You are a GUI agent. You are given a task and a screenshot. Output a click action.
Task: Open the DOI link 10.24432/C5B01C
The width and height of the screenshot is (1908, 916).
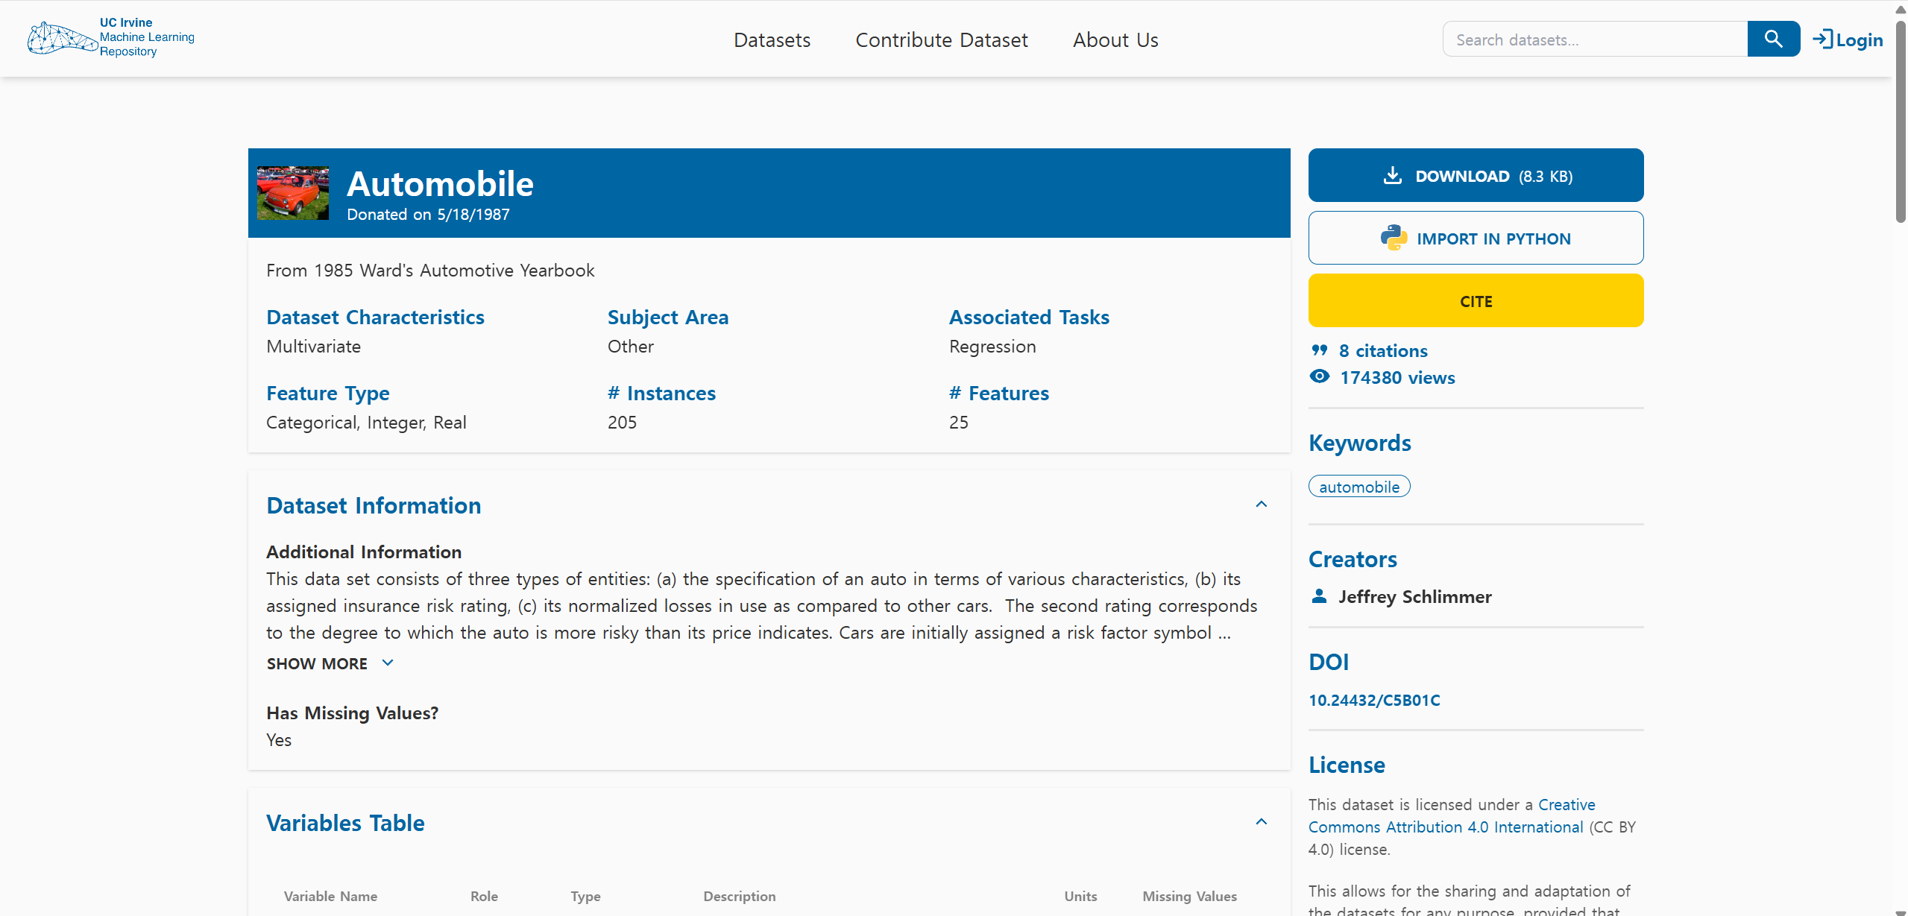(x=1374, y=700)
